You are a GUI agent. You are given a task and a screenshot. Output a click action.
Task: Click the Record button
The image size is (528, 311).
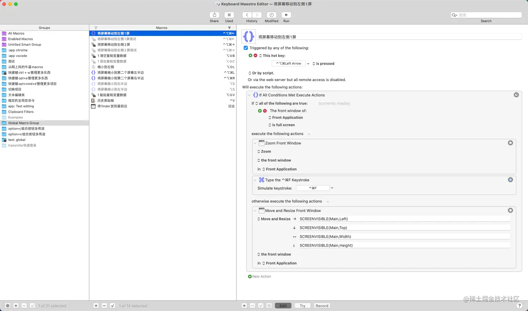[322, 306]
